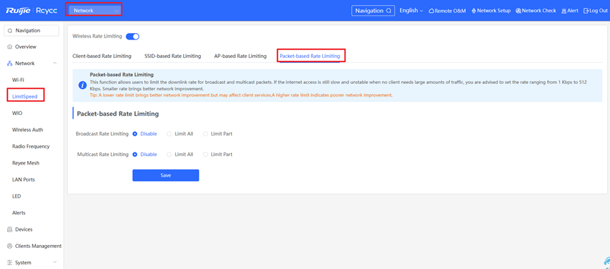
Task: Click the blue info icon in tip box
Action: pyautogui.click(x=82, y=85)
